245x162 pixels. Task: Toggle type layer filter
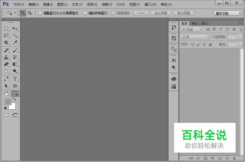[x=220, y=29]
